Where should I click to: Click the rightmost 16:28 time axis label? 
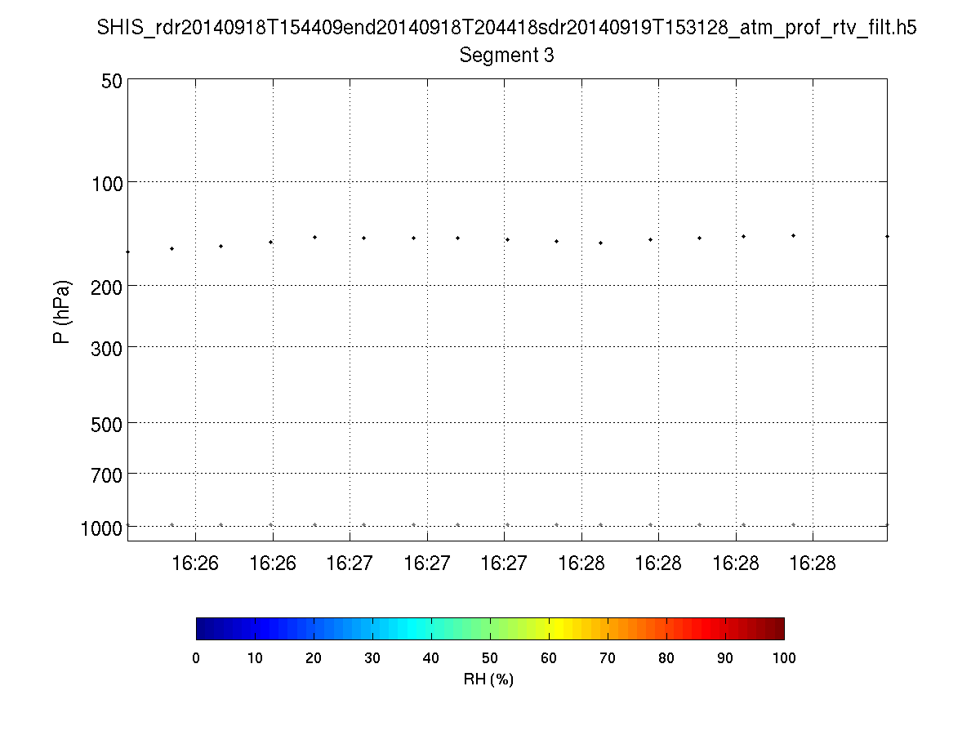pyautogui.click(x=813, y=563)
